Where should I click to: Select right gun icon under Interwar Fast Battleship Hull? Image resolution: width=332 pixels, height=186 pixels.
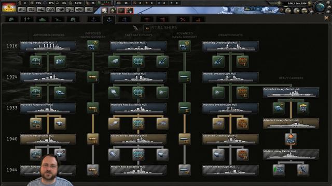click(x=162, y=92)
